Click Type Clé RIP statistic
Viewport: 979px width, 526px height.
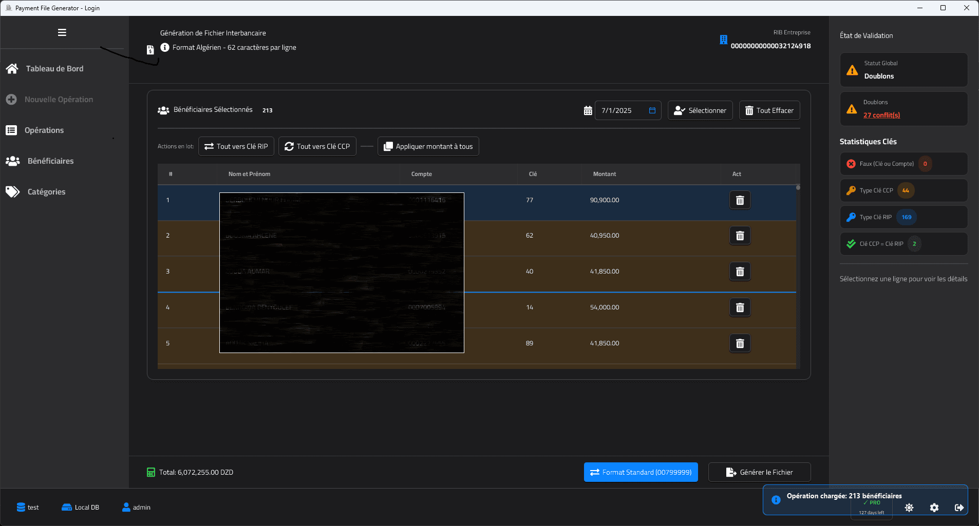tap(904, 217)
